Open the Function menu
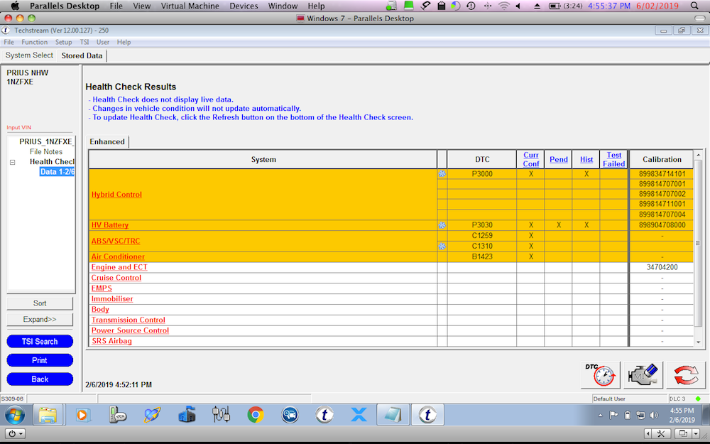710x444 pixels. point(34,43)
